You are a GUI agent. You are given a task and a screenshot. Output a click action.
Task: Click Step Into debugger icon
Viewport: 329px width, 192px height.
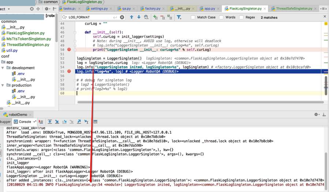(57, 122)
